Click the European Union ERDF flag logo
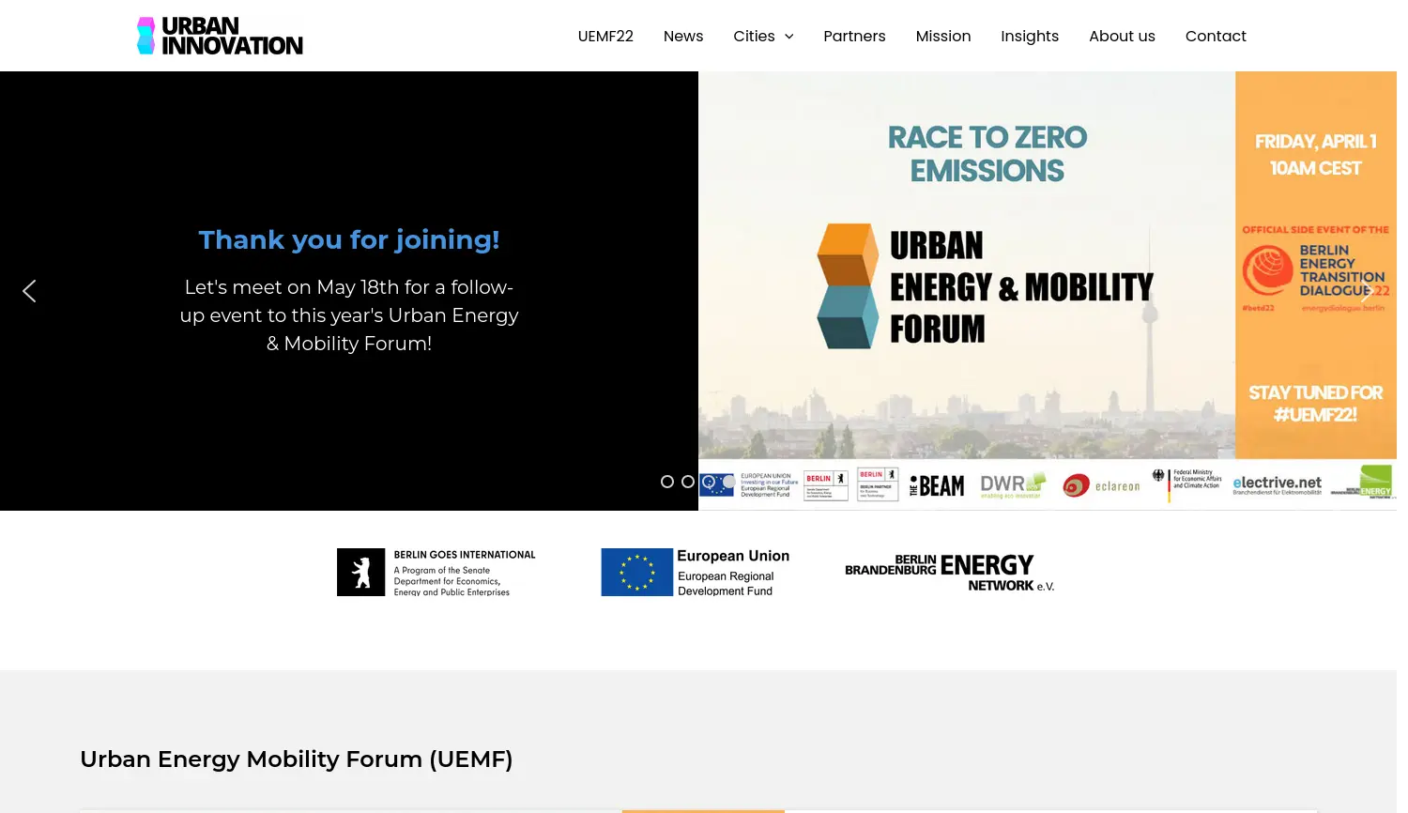The width and height of the screenshot is (1408, 813). [x=695, y=572]
